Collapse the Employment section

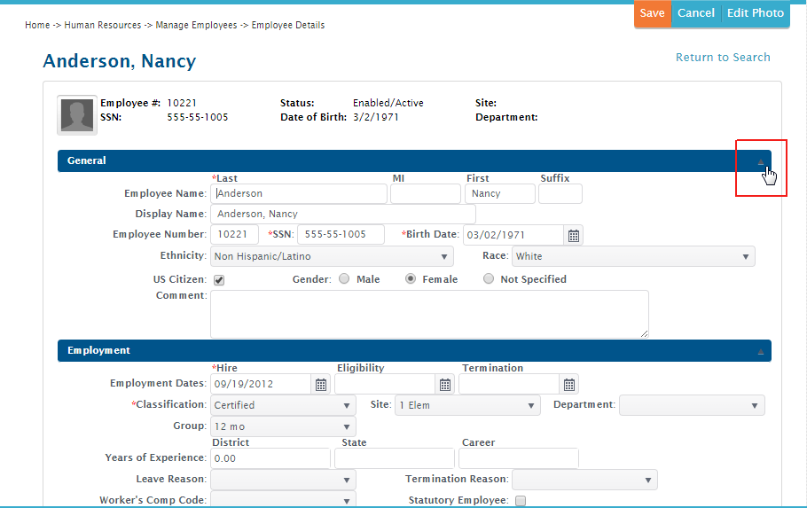coord(760,351)
